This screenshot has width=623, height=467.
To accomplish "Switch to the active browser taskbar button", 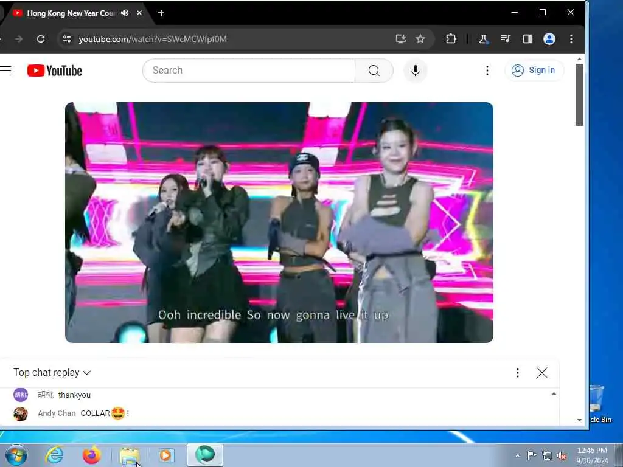I will (205, 455).
